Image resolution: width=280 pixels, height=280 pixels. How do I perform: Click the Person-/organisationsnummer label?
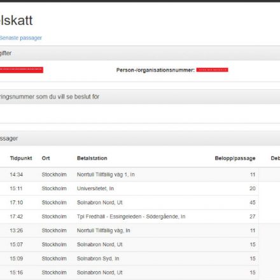[x=155, y=70]
